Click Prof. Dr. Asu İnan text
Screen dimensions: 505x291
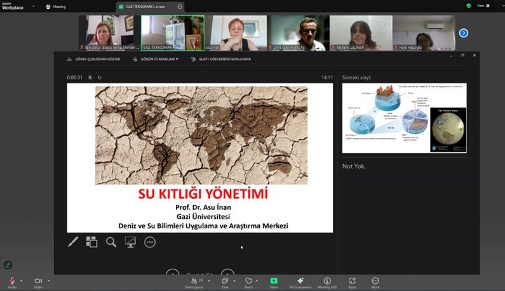click(203, 207)
